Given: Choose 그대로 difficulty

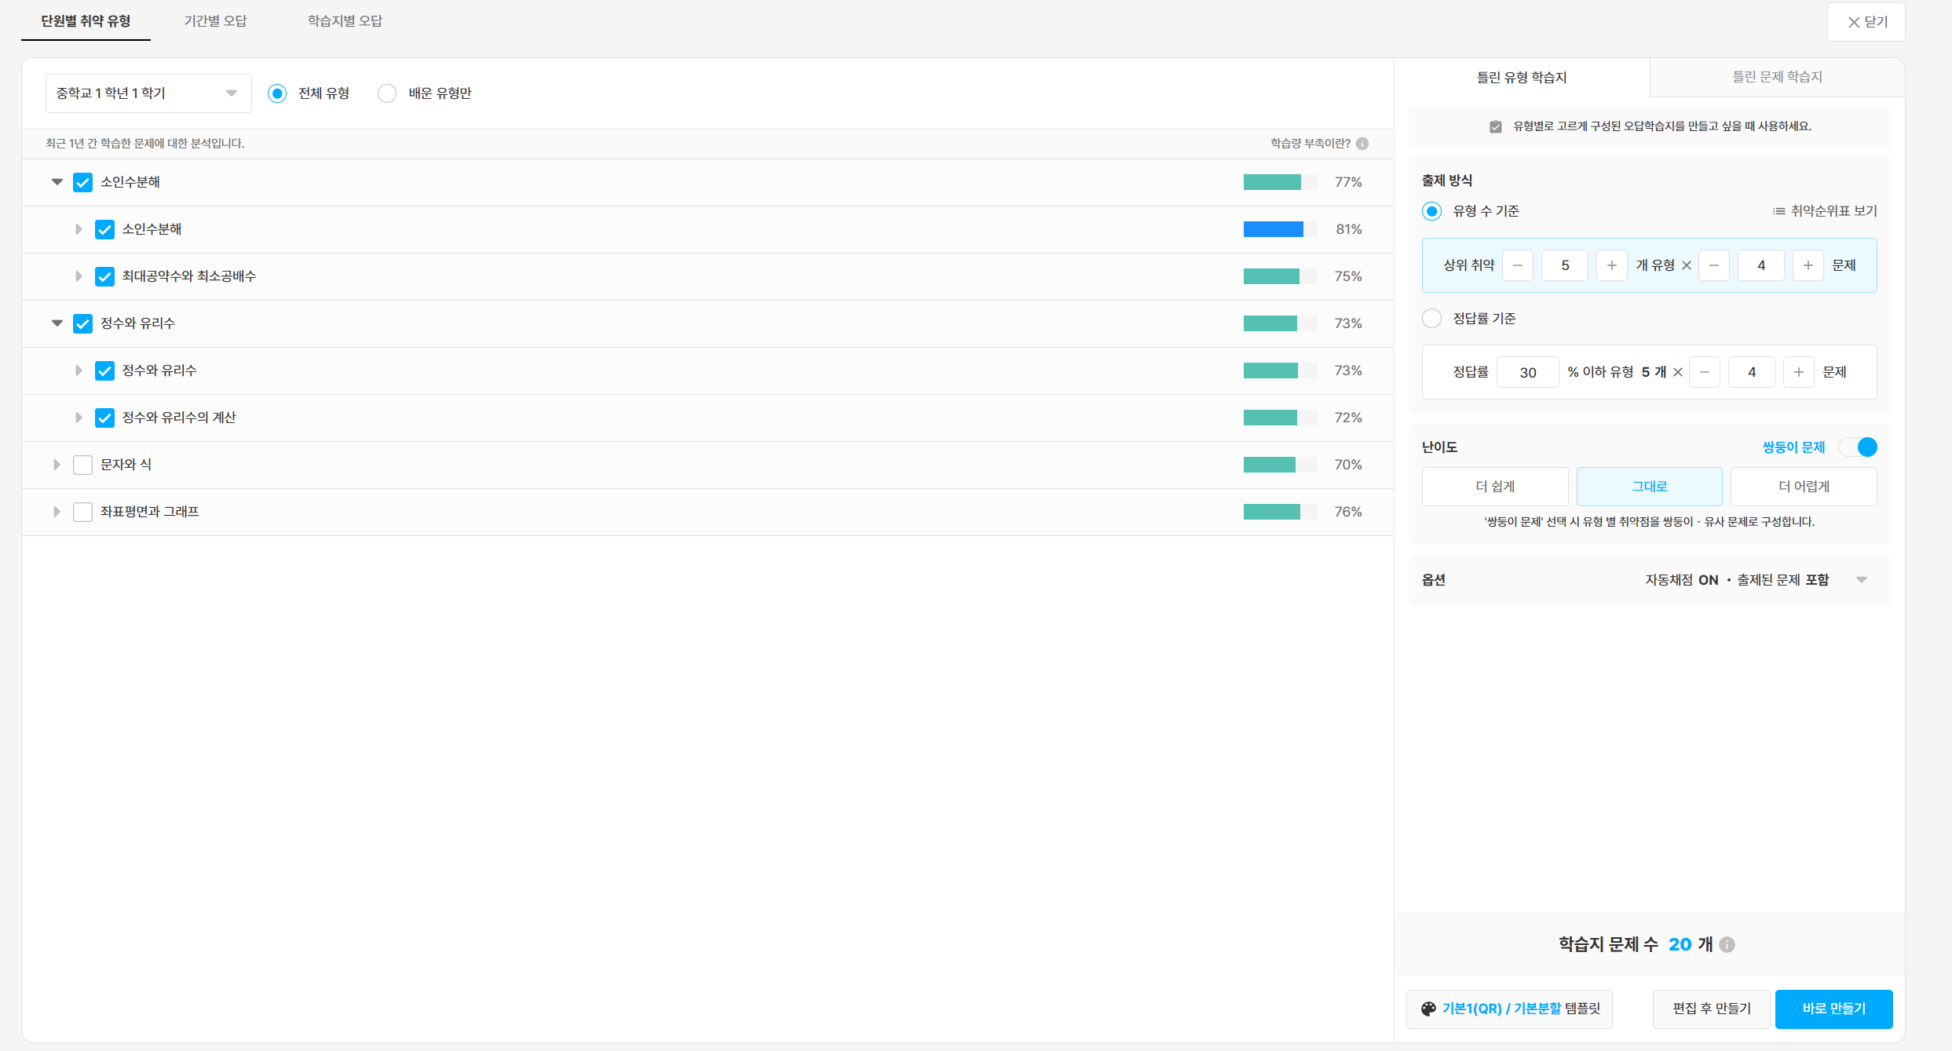Looking at the screenshot, I should 1650,487.
